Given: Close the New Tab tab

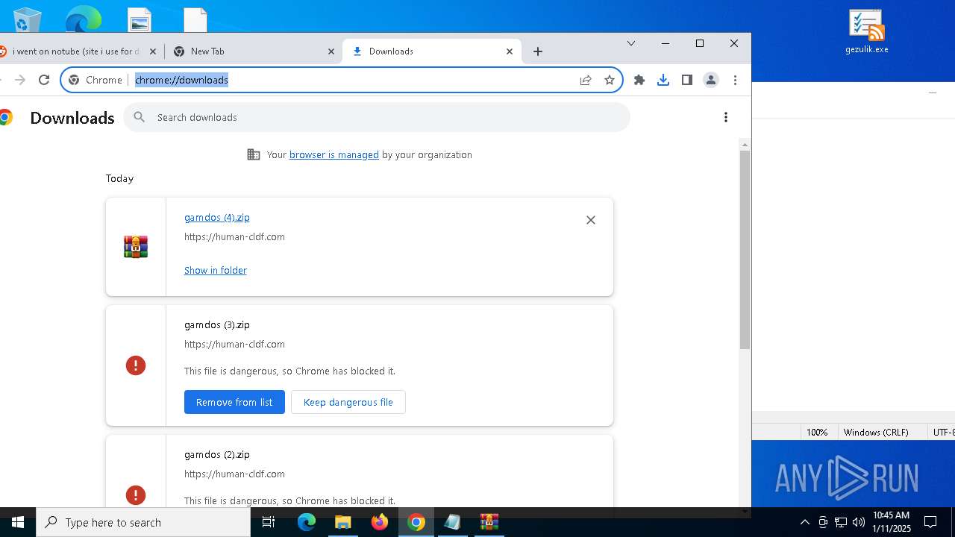Looking at the screenshot, I should pyautogui.click(x=331, y=51).
